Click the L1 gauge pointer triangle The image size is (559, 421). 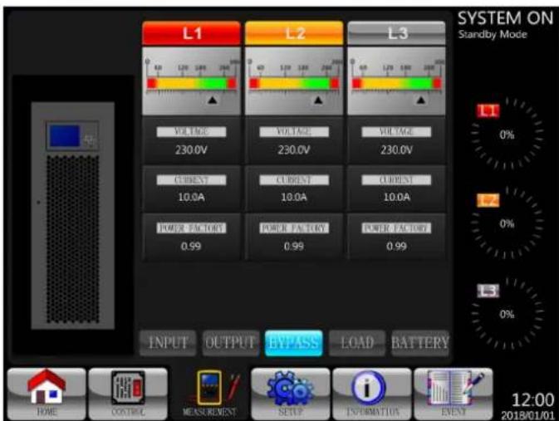click(x=213, y=100)
